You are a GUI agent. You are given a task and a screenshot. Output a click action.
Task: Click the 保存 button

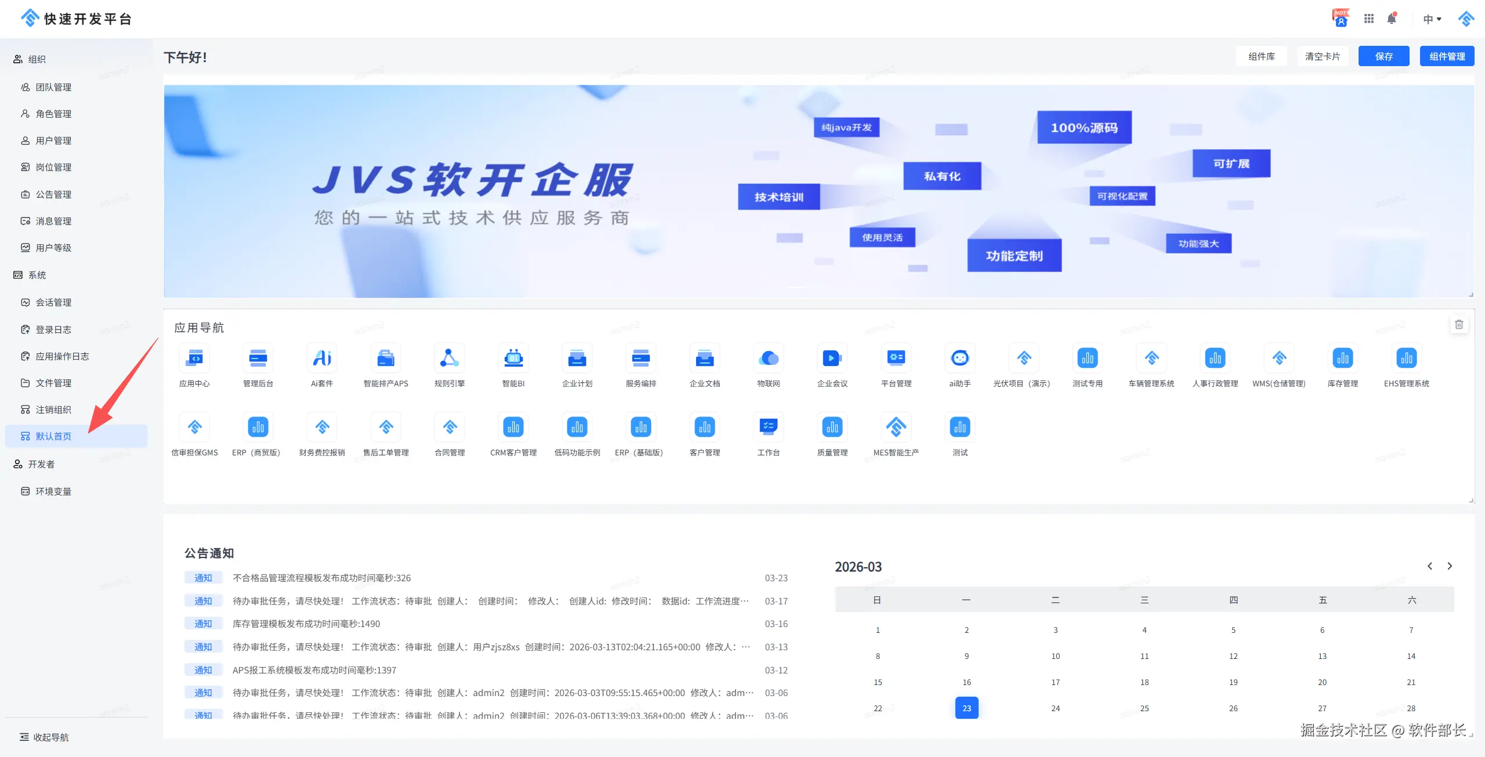(1383, 56)
